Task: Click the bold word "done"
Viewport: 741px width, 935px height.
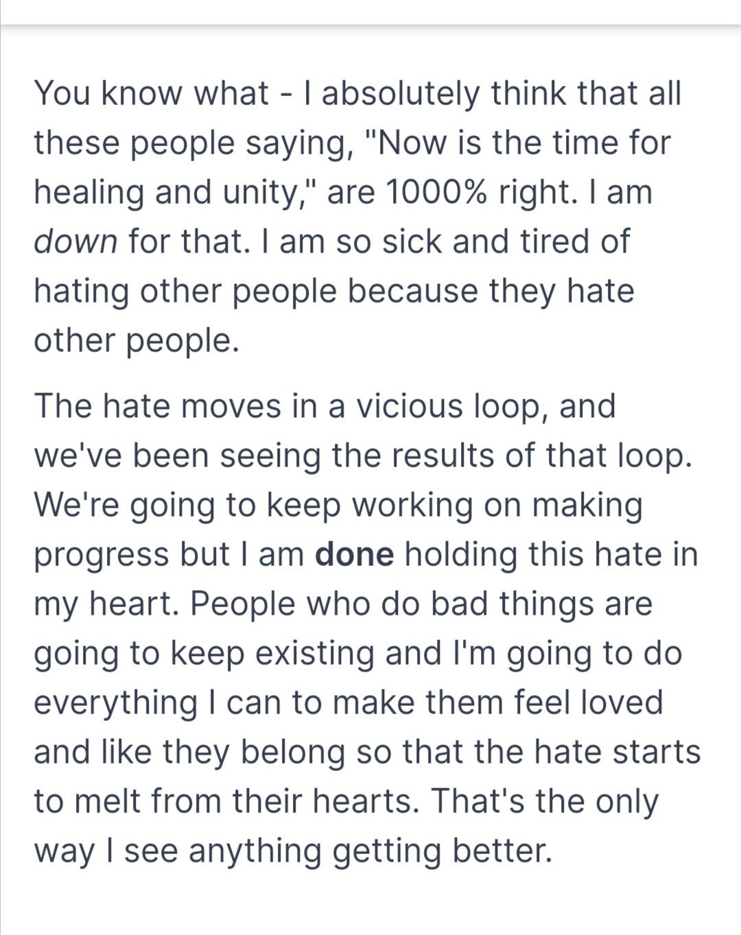Action: [355, 554]
